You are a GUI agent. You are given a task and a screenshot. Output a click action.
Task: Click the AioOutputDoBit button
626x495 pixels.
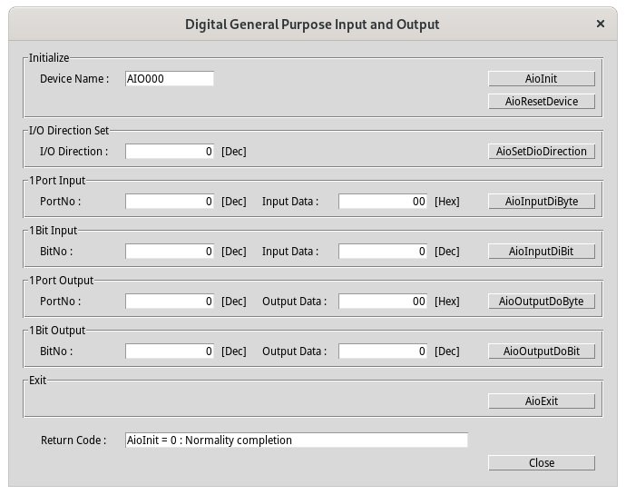[x=541, y=351]
